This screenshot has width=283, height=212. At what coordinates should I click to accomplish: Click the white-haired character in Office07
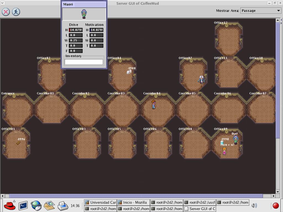click(201, 80)
